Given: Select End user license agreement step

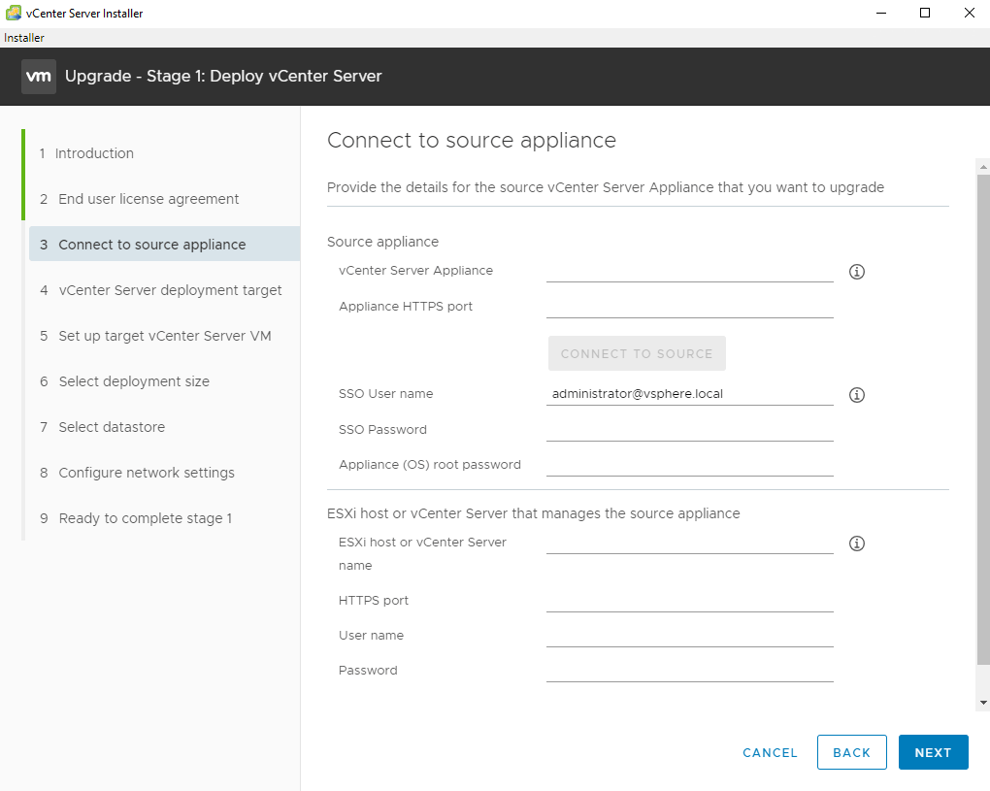Looking at the screenshot, I should pos(148,199).
